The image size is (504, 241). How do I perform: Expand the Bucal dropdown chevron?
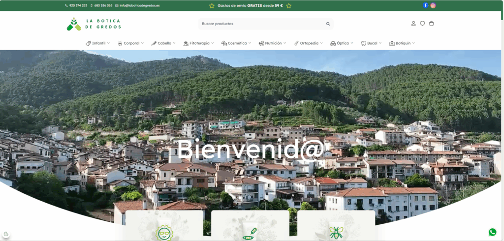(380, 43)
